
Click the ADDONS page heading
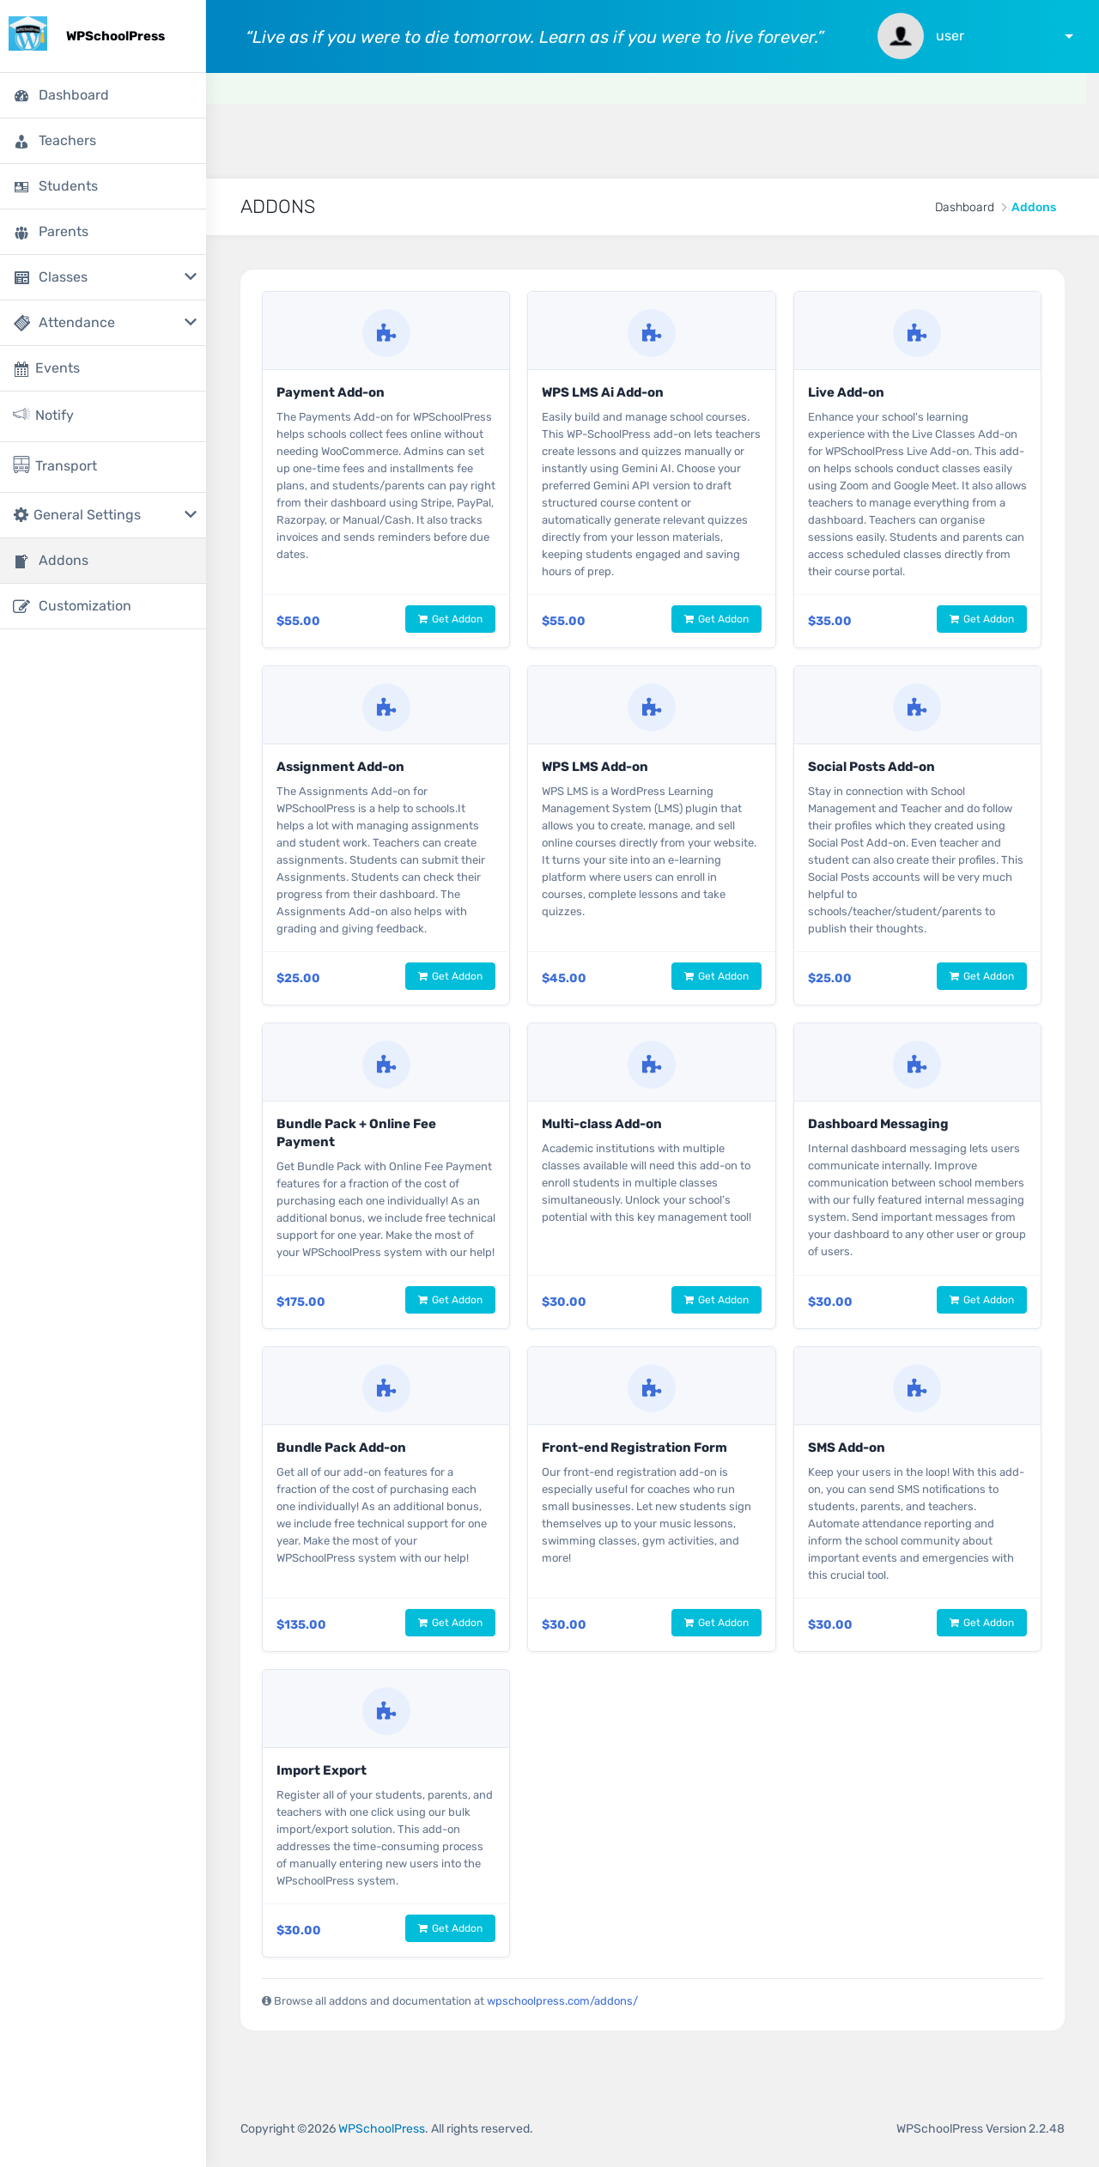pyautogui.click(x=278, y=207)
